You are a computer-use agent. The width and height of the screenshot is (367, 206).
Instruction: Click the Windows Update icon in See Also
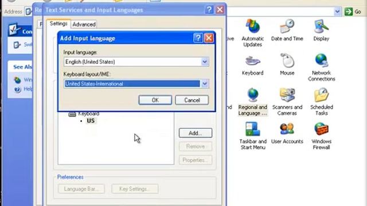pos(17,80)
